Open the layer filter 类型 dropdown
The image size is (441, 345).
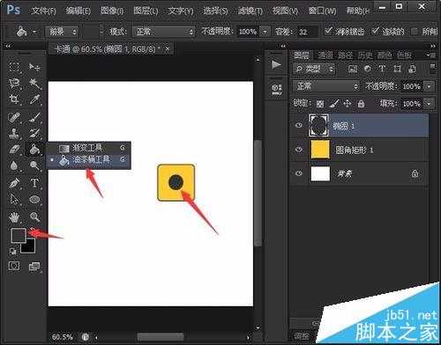pyautogui.click(x=314, y=69)
